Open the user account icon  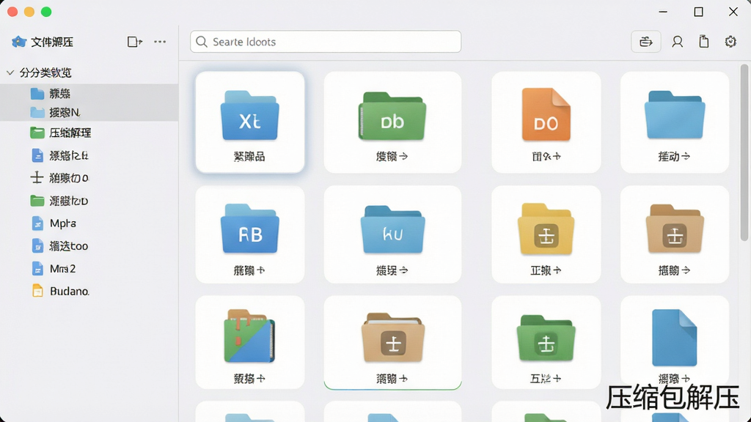coord(677,42)
